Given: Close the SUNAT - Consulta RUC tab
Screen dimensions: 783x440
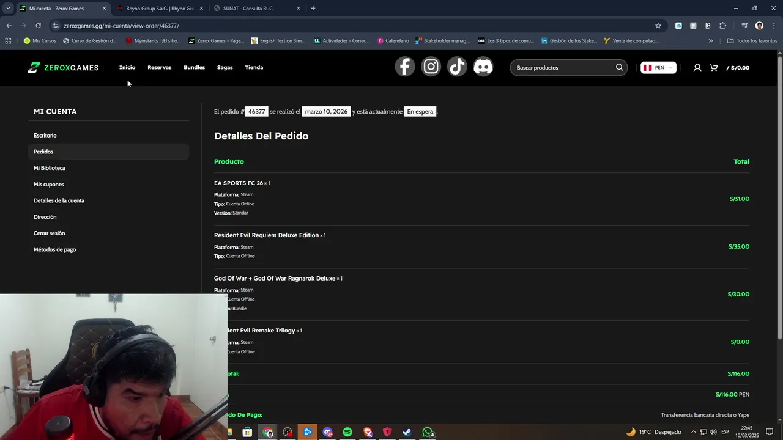Looking at the screenshot, I should point(299,9).
